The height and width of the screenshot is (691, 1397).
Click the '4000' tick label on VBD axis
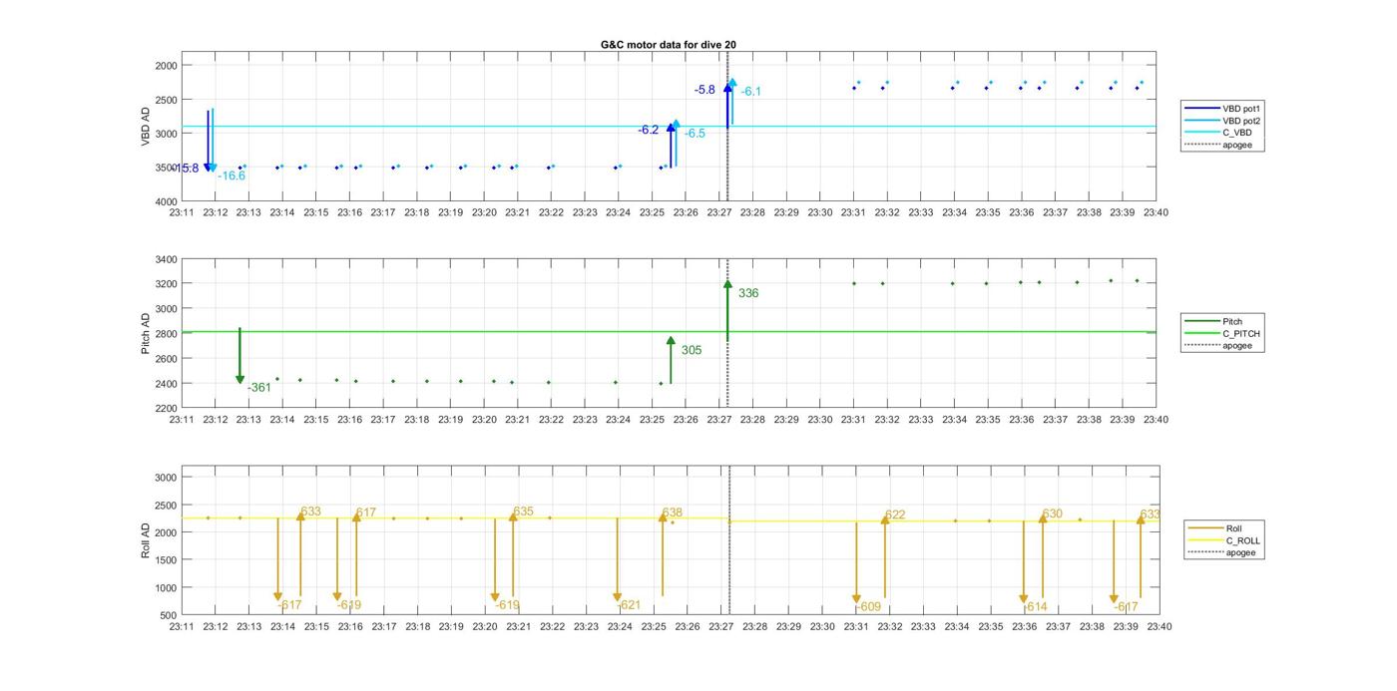(166, 201)
